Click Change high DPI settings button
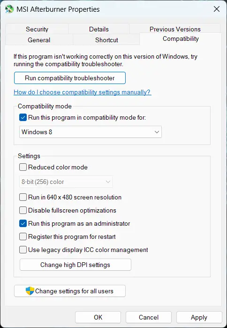 [76, 265]
